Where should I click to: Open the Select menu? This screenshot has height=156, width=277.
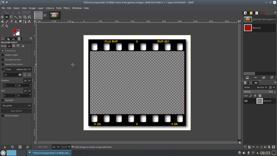pyautogui.click(x=17, y=8)
